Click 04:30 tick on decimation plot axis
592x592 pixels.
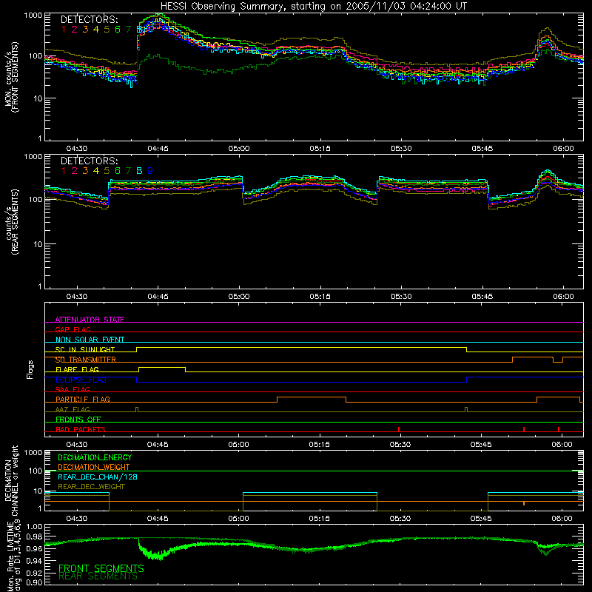click(x=77, y=519)
